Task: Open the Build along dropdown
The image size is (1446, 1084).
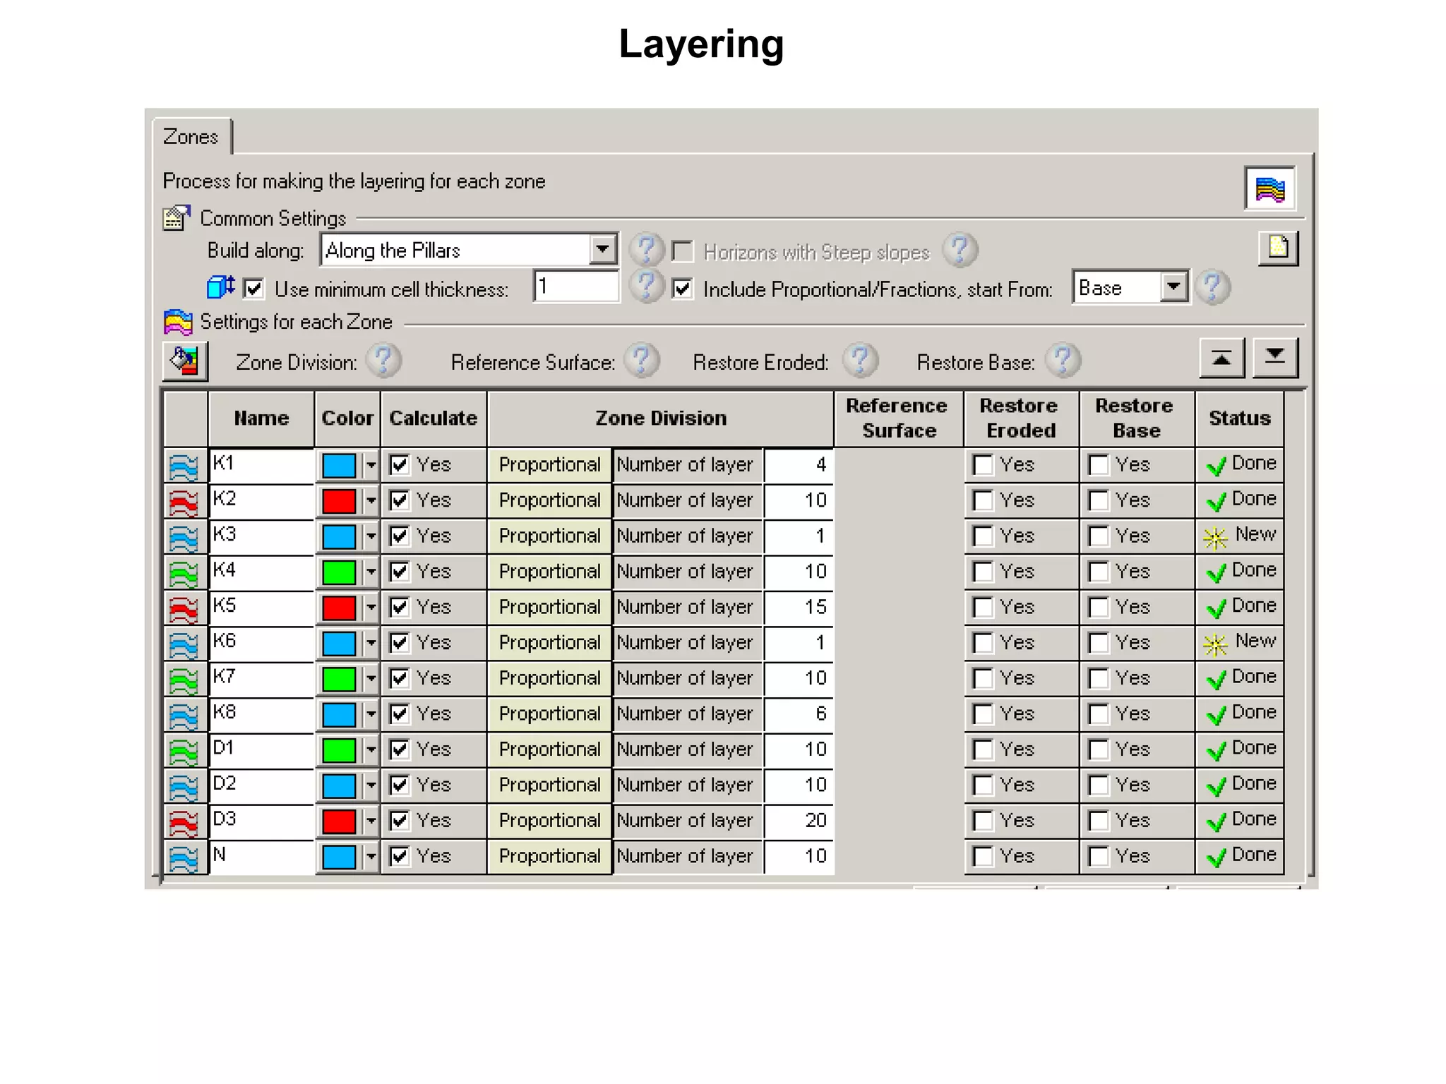Action: pyautogui.click(x=602, y=249)
